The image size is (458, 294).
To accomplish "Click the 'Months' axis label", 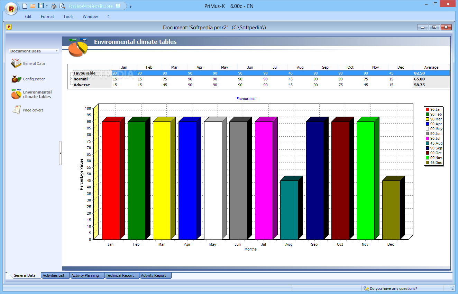I will point(250,249).
